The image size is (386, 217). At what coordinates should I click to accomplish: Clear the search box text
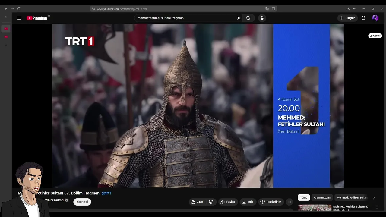click(x=239, y=18)
